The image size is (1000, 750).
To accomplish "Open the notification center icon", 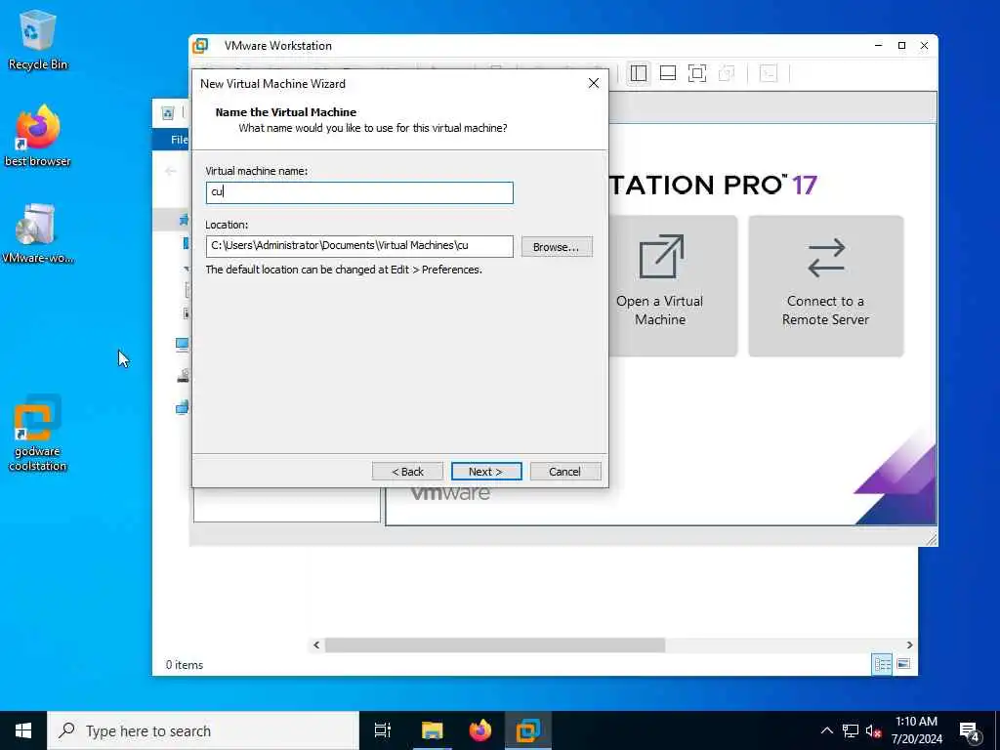I will 970,731.
